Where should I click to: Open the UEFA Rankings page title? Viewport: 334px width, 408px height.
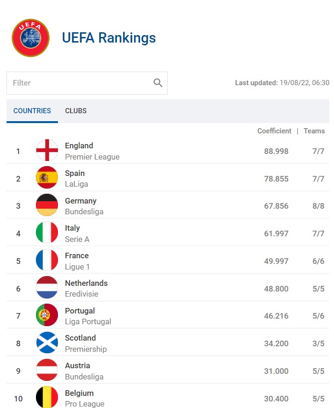109,38
